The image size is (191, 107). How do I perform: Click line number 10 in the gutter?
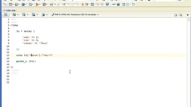pyautogui.click(x=8, y=46)
